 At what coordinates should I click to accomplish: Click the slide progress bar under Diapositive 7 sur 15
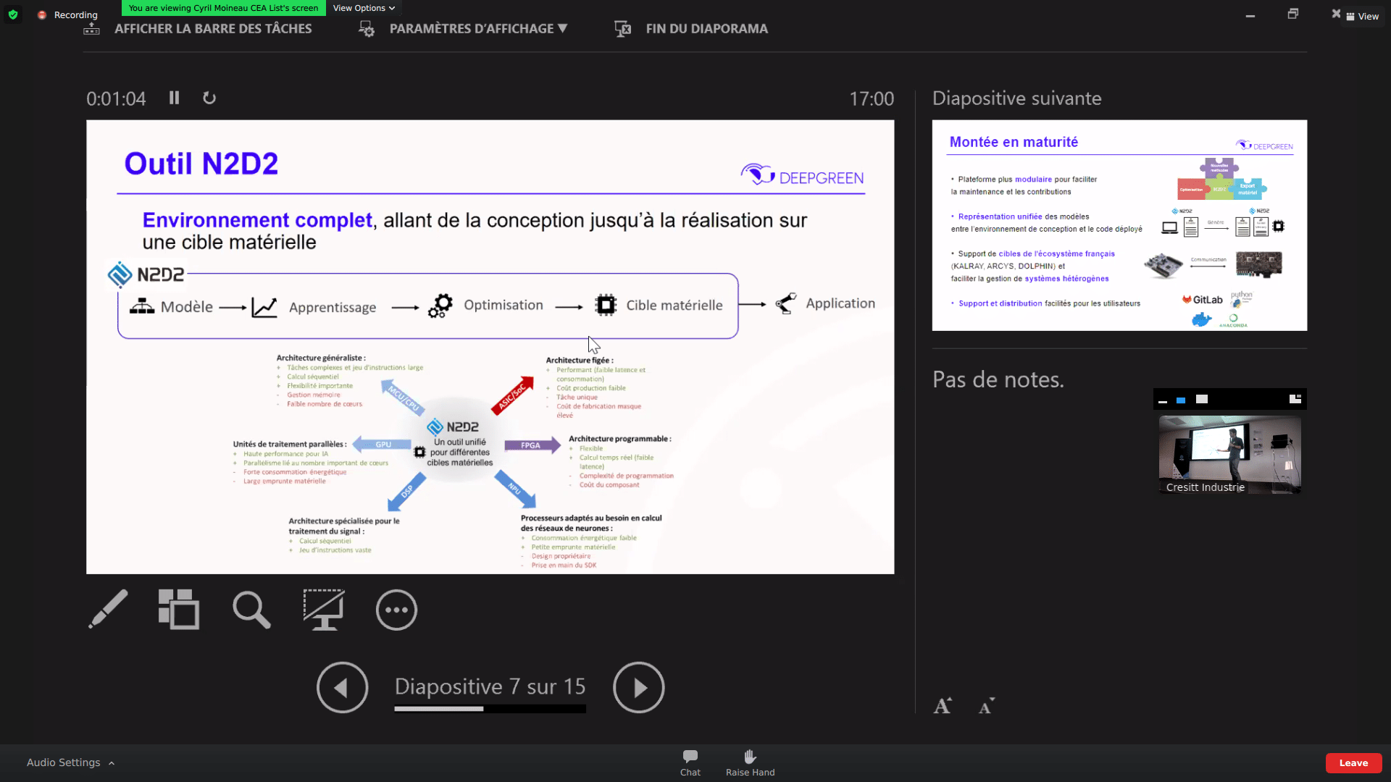tap(490, 709)
